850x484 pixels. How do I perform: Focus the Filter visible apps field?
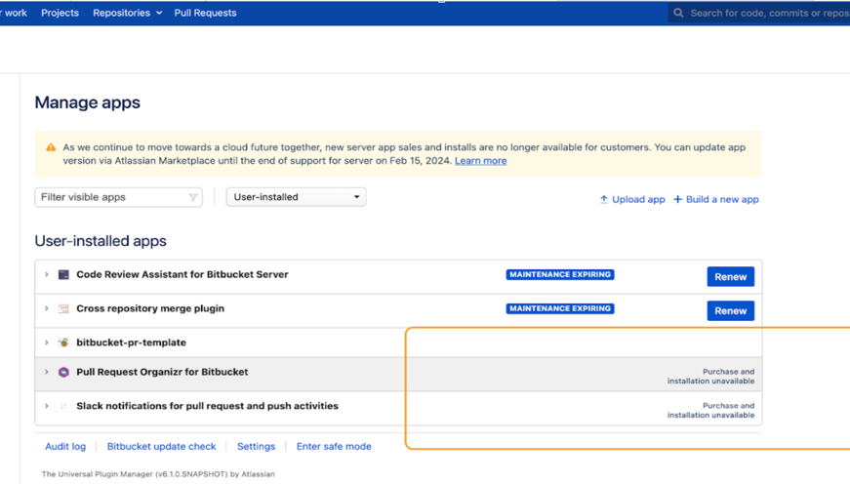(110, 197)
